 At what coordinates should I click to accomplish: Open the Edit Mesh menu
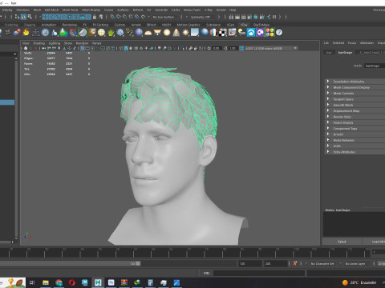[51, 10]
